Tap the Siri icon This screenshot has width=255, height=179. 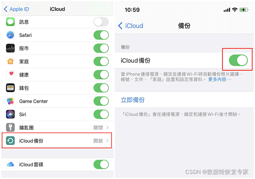click(x=10, y=114)
